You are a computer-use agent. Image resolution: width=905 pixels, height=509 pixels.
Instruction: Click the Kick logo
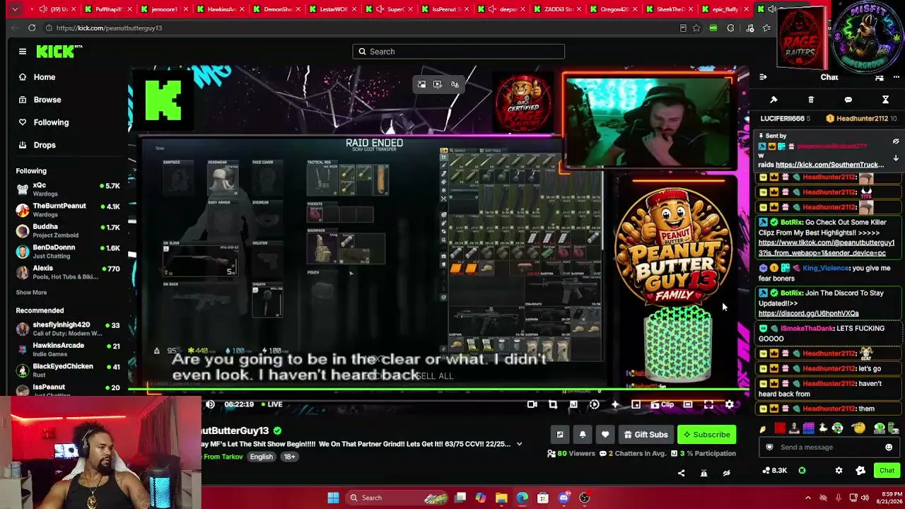pyautogui.click(x=59, y=51)
